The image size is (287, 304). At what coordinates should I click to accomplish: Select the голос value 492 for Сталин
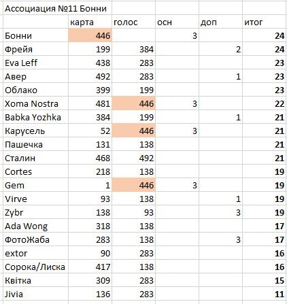[x=133, y=158]
